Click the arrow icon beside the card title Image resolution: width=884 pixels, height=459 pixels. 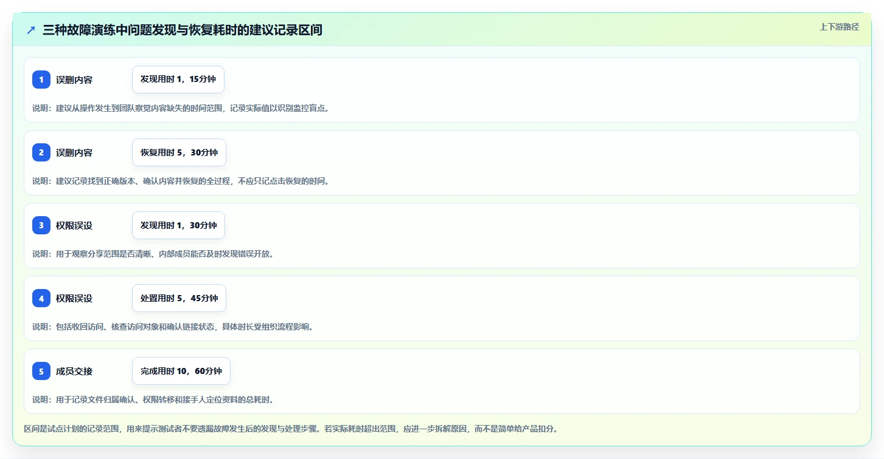point(31,30)
